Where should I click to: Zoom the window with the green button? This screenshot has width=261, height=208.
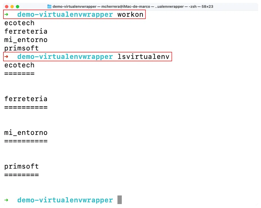(18, 7)
